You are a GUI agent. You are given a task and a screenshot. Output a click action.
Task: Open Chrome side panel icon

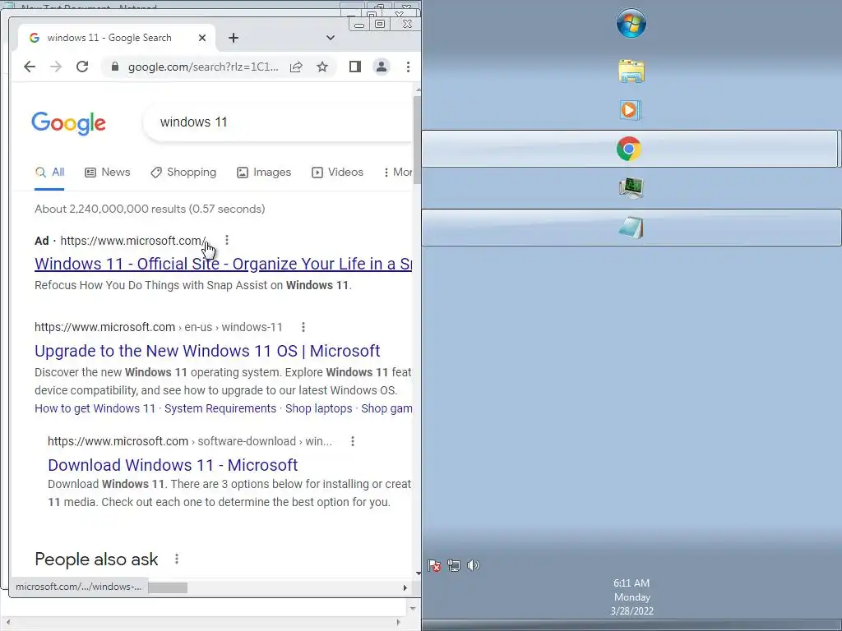[355, 67]
